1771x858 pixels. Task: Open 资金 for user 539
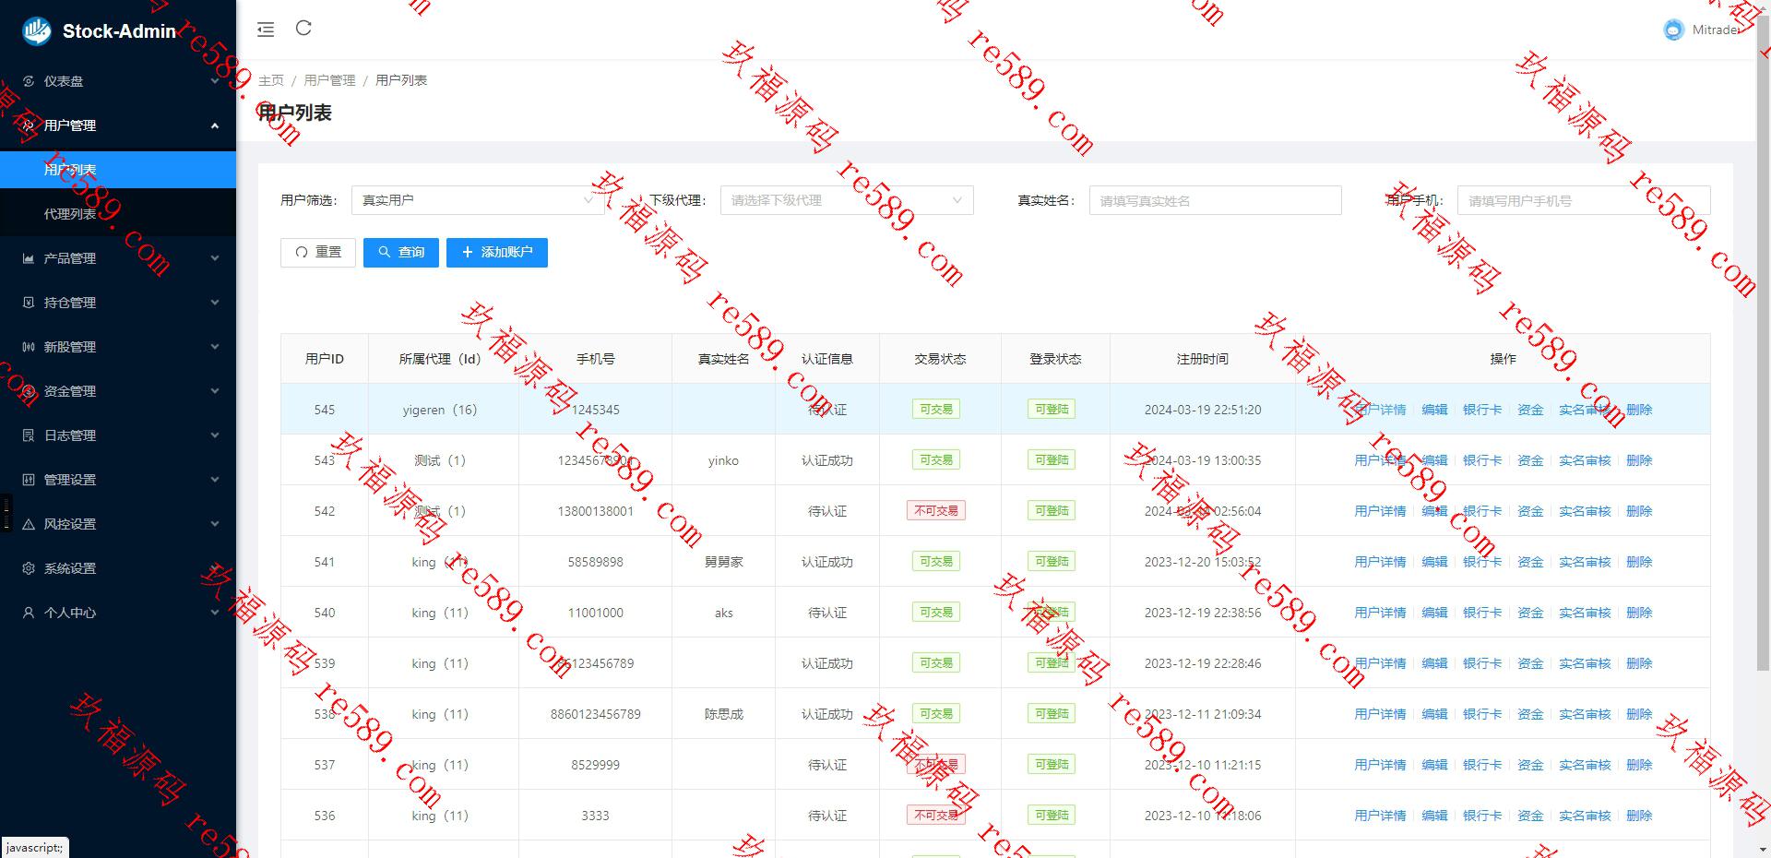1530,663
